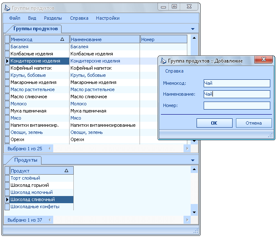277x238 pixels.
Task: Tick the Молоко row selector box
Action: click(x=7, y=104)
